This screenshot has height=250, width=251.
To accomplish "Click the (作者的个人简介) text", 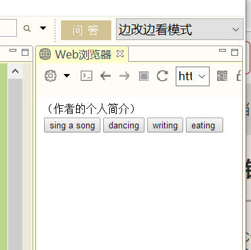I will (x=91, y=109).
